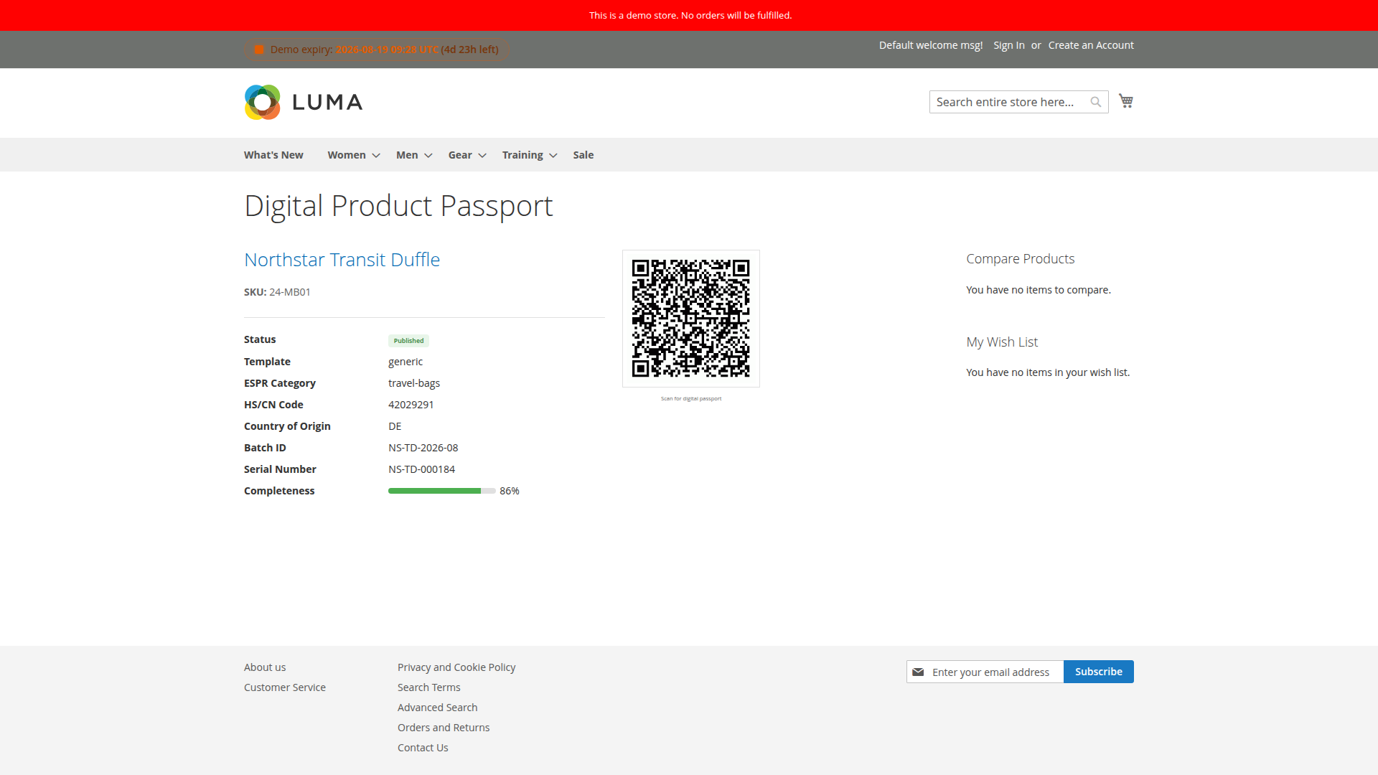The image size is (1378, 775).
Task: Click the 86% completeness value
Action: click(x=510, y=491)
